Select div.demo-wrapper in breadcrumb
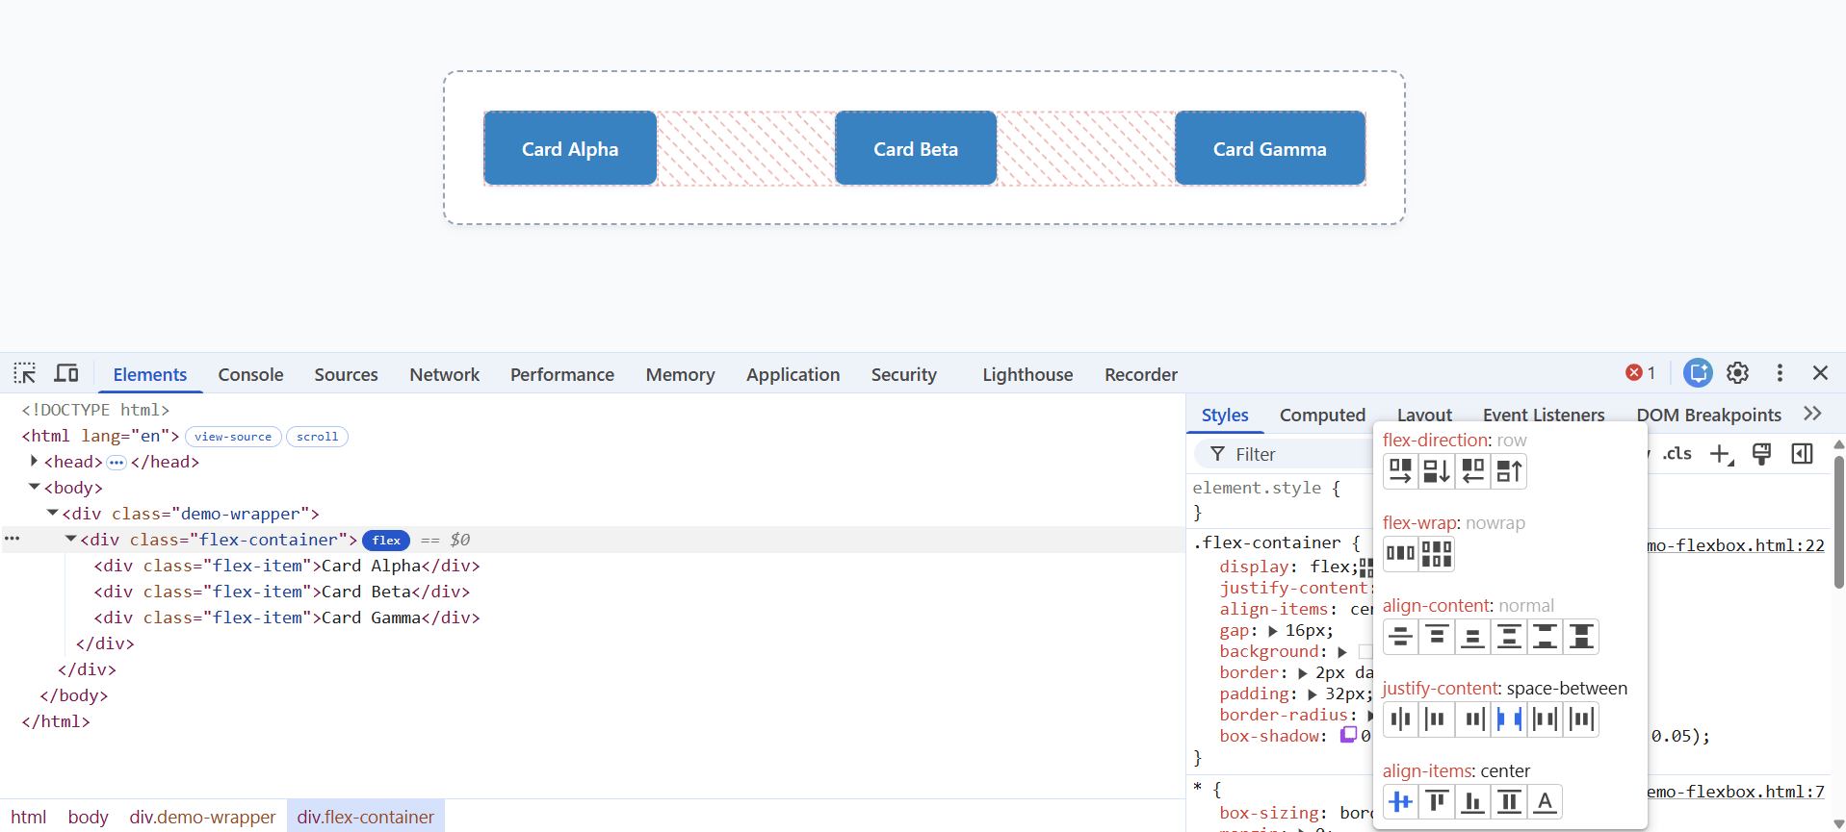This screenshot has height=832, width=1846. pyautogui.click(x=202, y=817)
